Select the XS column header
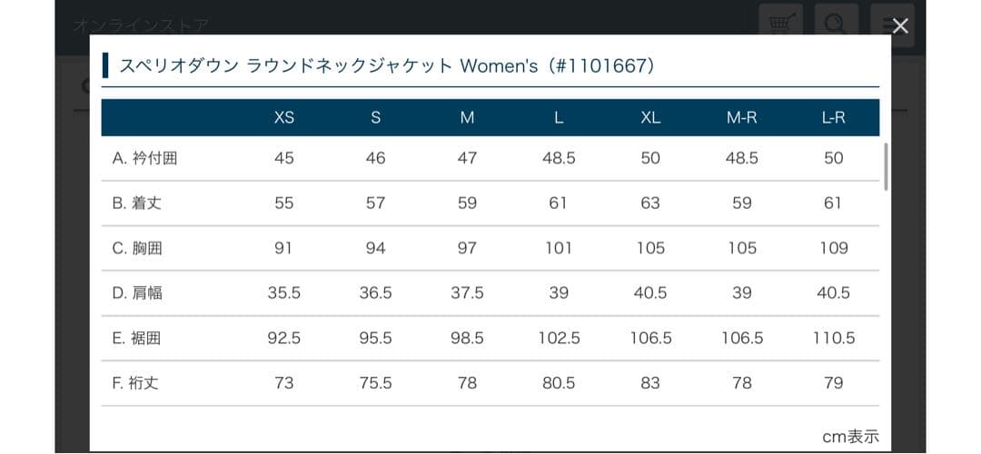This screenshot has height=454, width=981. [x=284, y=118]
